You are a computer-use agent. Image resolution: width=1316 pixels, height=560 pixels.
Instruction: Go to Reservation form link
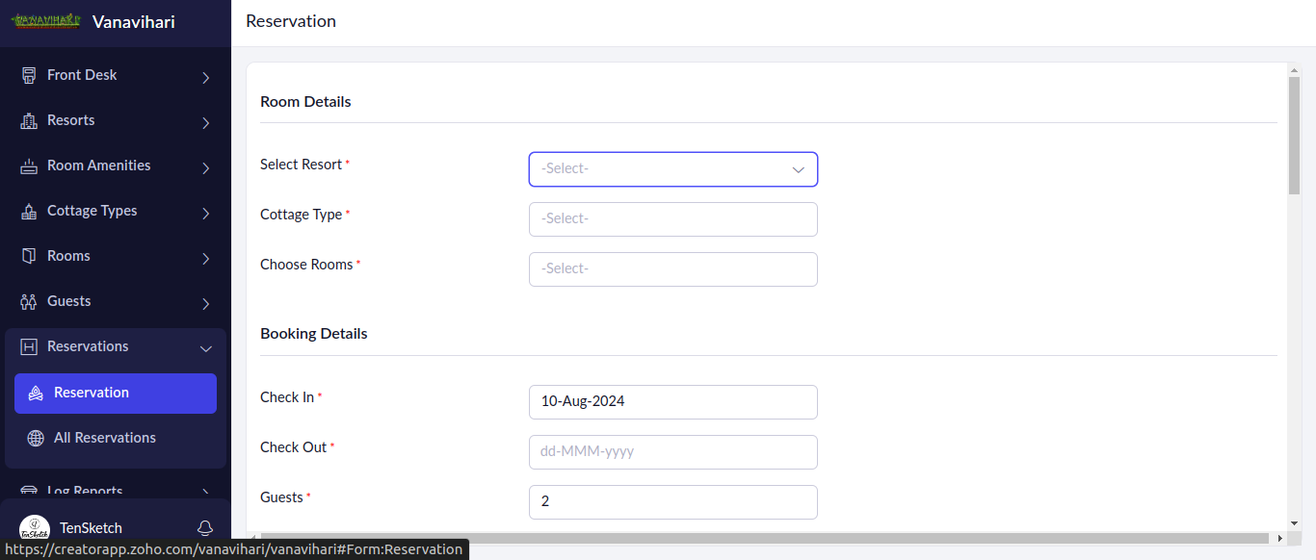[116, 394]
